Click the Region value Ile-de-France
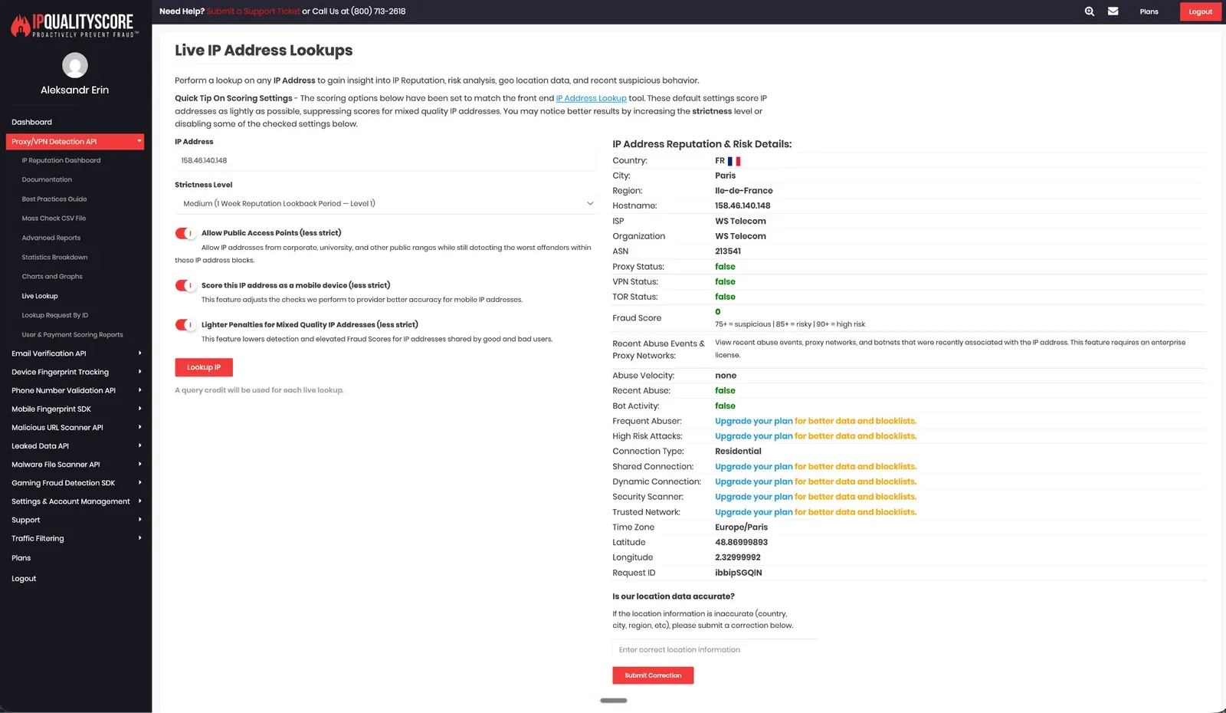Image resolution: width=1226 pixels, height=713 pixels. [x=744, y=191]
